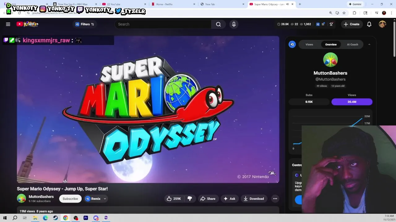Click the zoom magnifier in address bar

331,13
